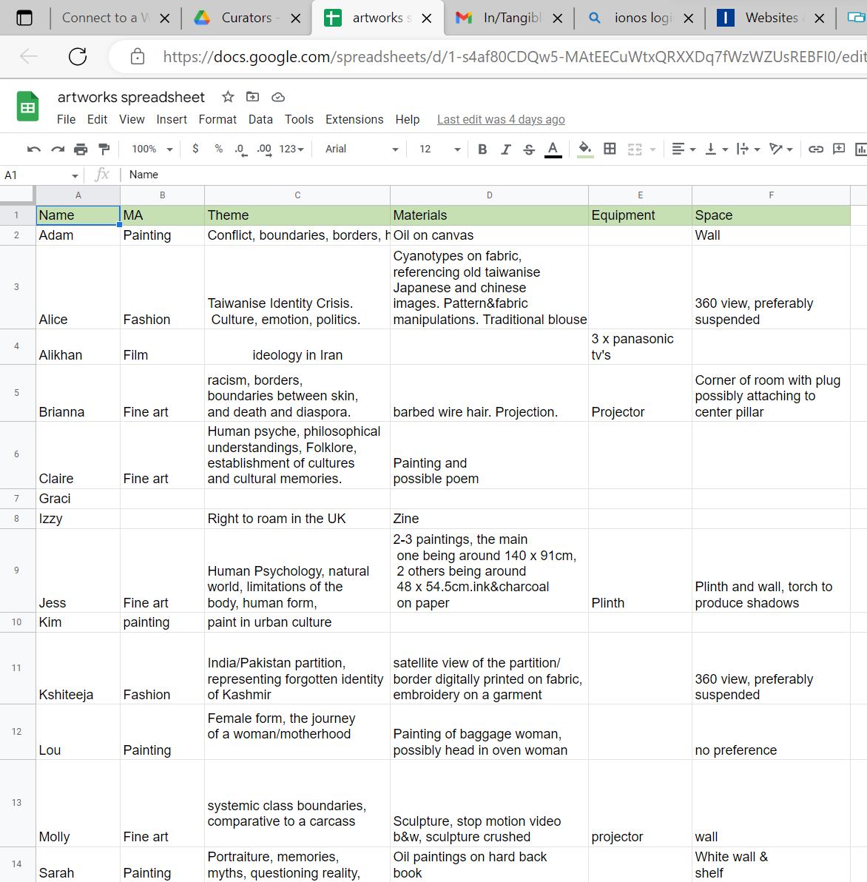Open the View menu
This screenshot has height=882, width=867.
132,119
